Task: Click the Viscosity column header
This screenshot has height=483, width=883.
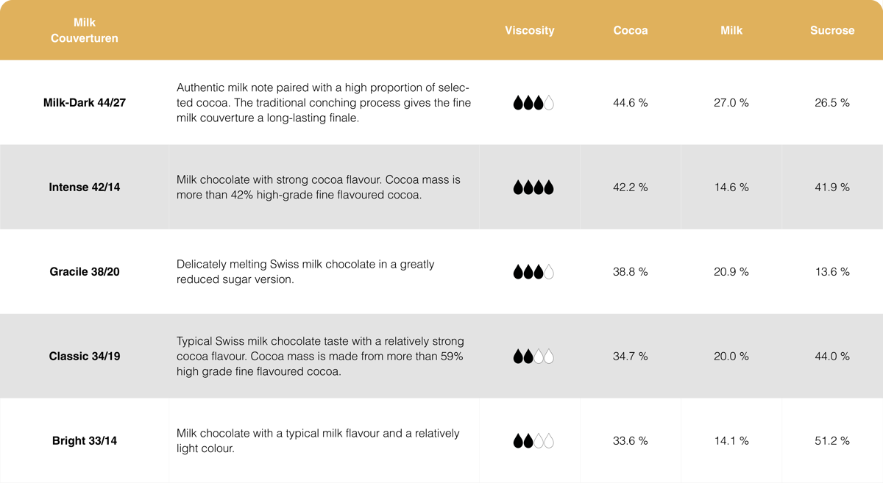Action: coord(530,30)
